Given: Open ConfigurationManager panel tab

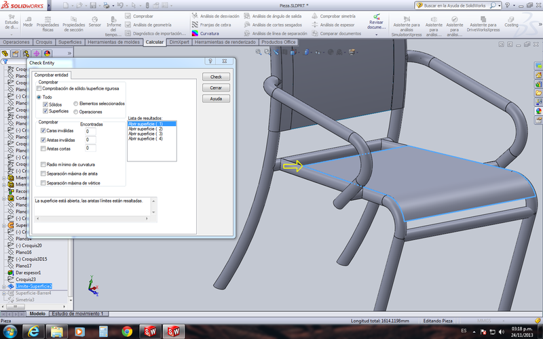Looking at the screenshot, I should coord(26,54).
